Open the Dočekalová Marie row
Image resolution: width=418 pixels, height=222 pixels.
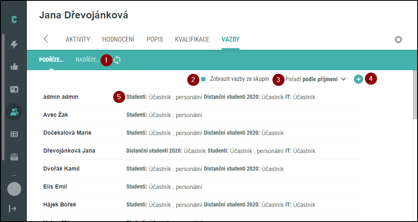pos(202,133)
